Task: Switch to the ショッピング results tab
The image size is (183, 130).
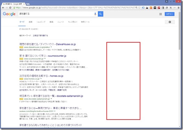Action: tap(41, 22)
